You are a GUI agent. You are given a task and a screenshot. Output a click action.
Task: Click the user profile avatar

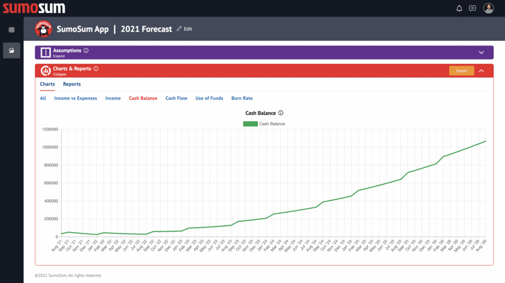click(x=488, y=8)
